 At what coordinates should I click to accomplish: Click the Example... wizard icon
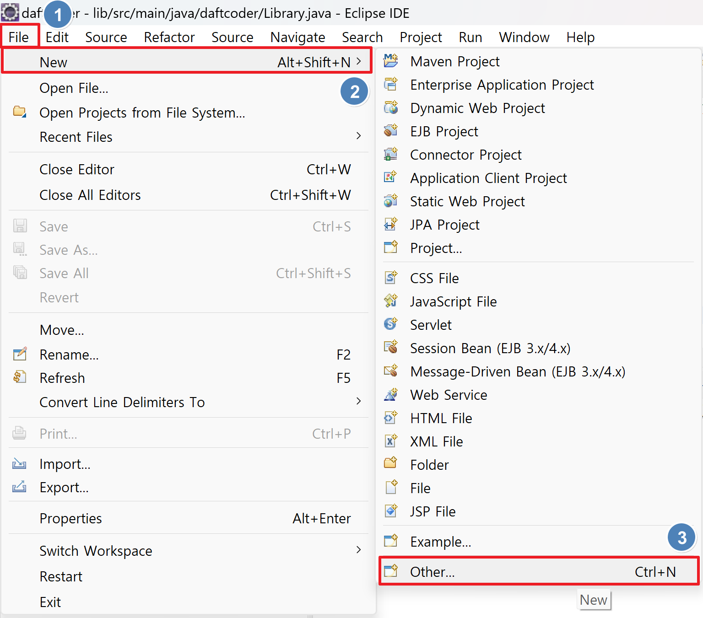(391, 541)
